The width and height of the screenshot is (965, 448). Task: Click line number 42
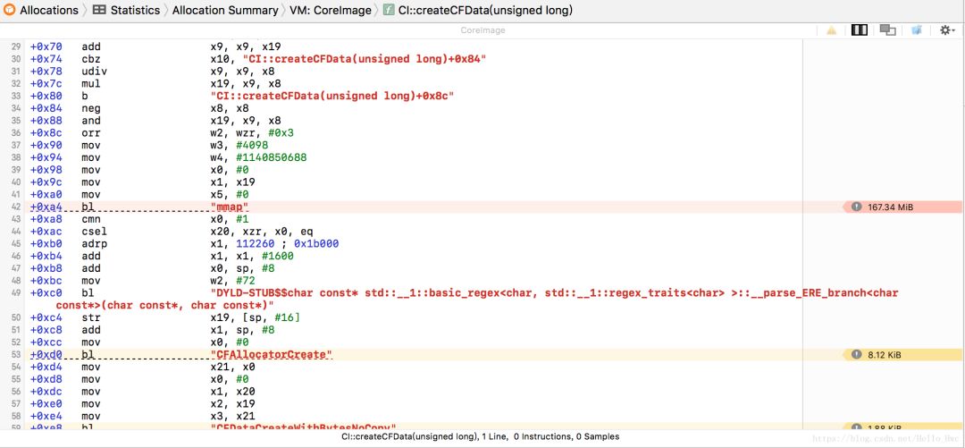17,207
